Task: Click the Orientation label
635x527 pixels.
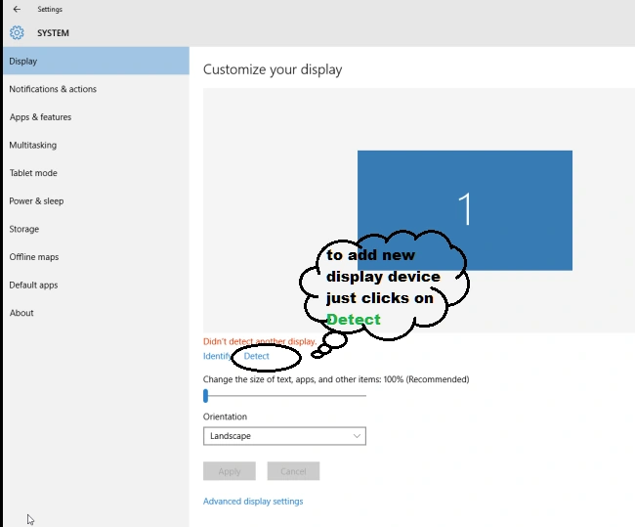Action: coord(225,417)
